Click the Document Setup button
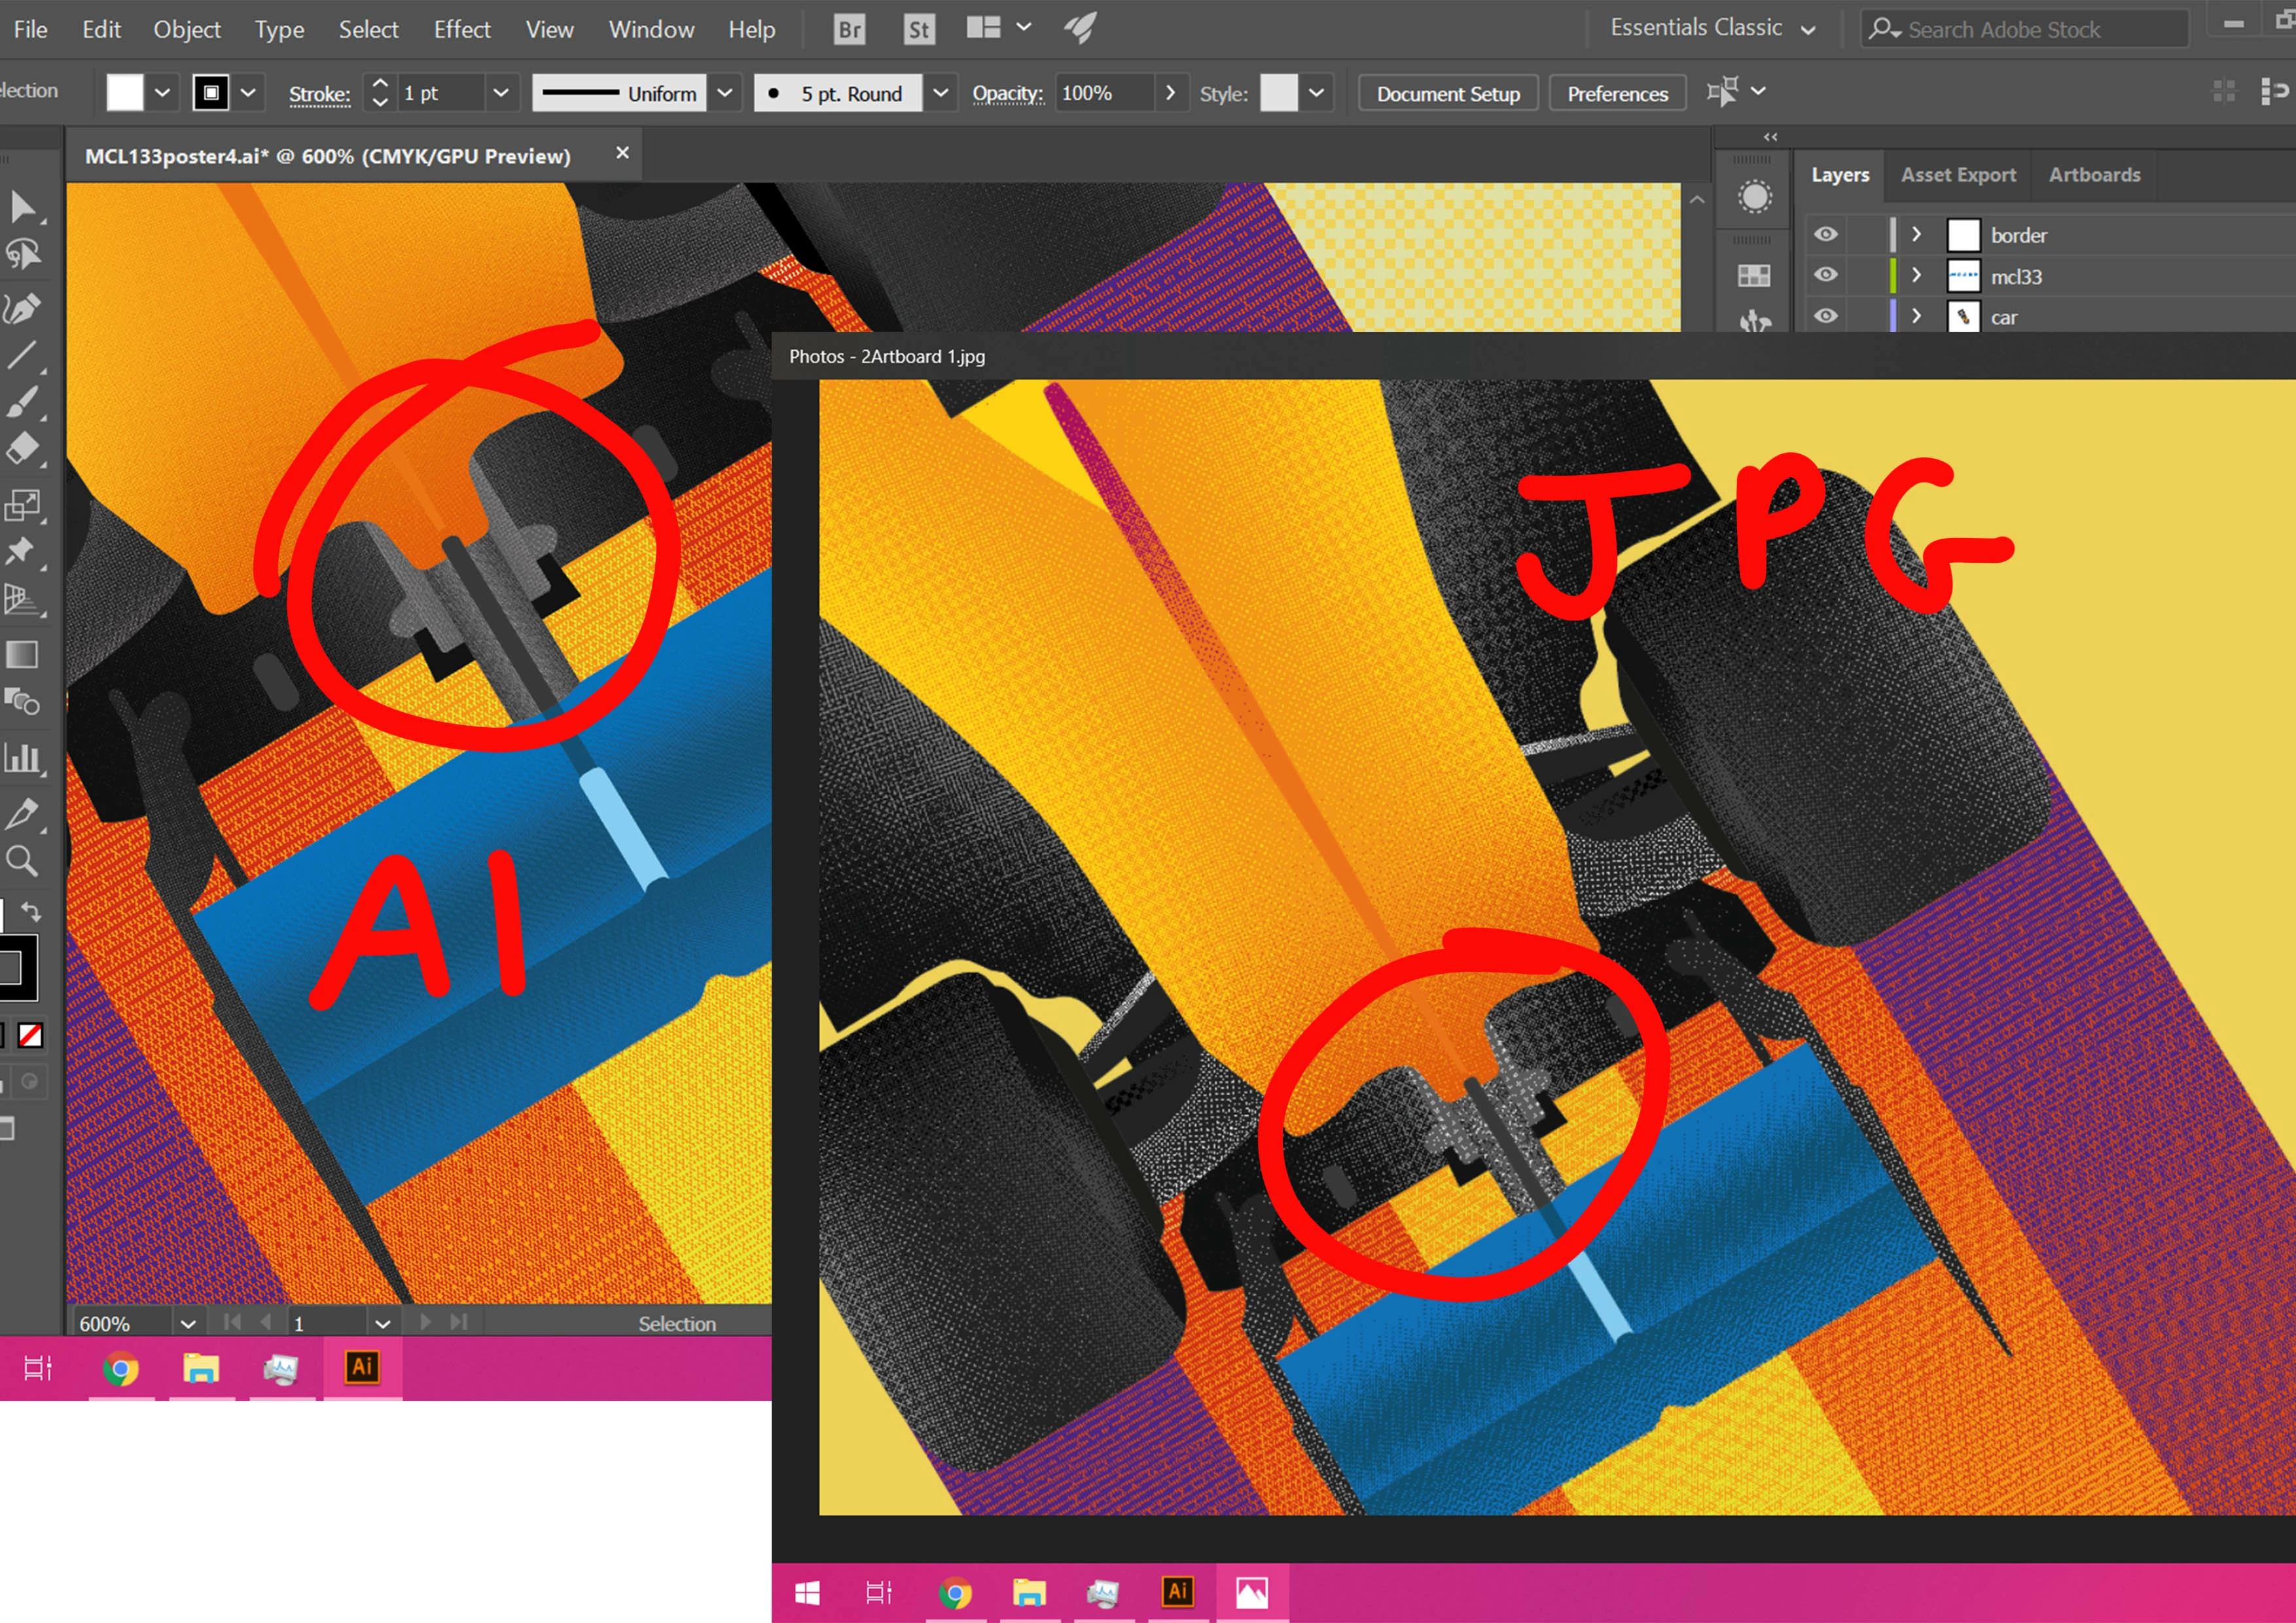This screenshot has width=2296, height=1623. (x=1447, y=93)
